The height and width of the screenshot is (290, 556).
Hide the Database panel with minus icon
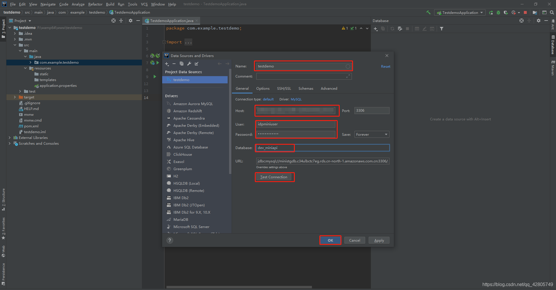pos(546,21)
